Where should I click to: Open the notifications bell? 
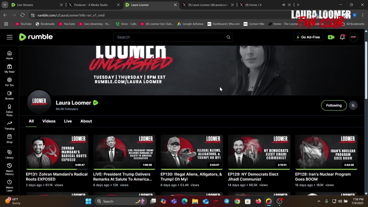(x=342, y=37)
